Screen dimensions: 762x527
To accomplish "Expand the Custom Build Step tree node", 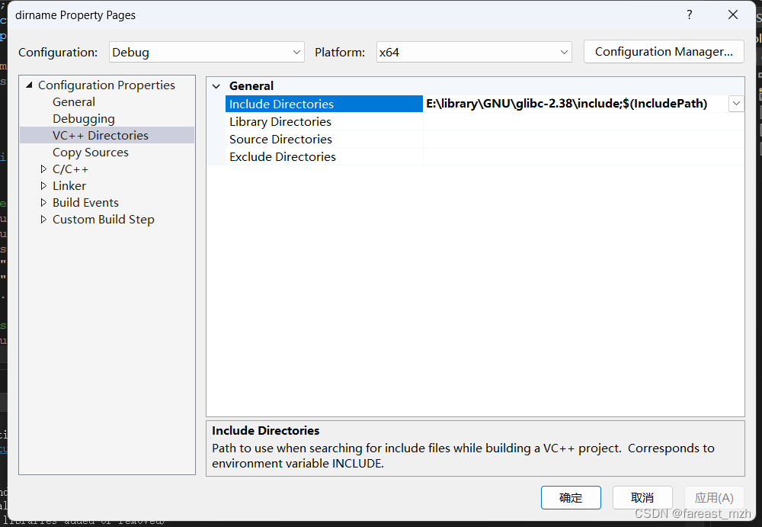I will (x=43, y=219).
